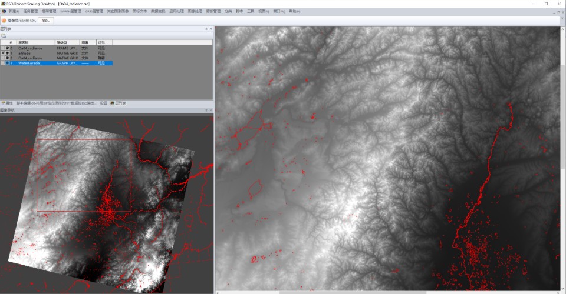
Task: Click GRAPH LAY... cell of WaterEurasia row
Action: [67, 63]
